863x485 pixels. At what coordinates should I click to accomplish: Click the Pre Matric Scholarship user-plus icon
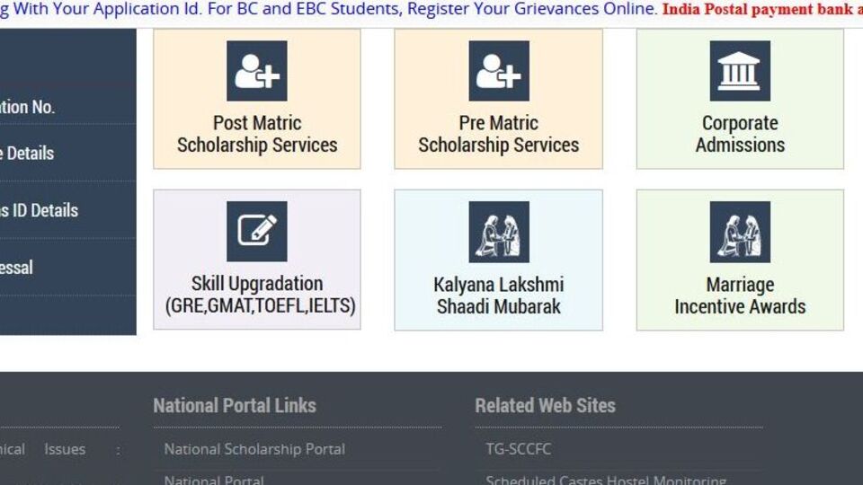(499, 71)
